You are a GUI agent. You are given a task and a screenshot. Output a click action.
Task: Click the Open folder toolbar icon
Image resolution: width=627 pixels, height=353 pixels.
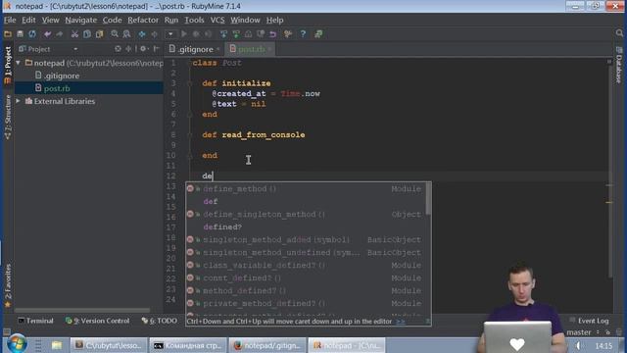[x=8, y=34]
